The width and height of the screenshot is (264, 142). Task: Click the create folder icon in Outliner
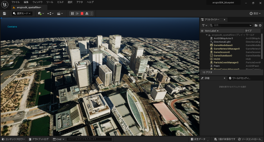256,25
